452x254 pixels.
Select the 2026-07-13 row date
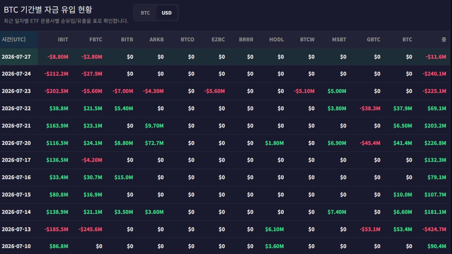[x=16, y=229]
